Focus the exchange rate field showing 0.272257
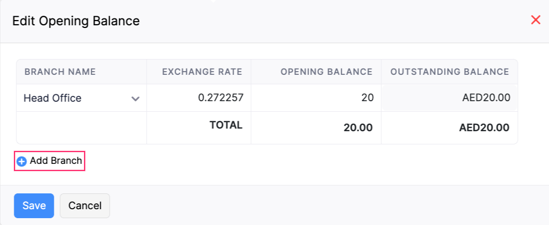This screenshot has height=225, width=549. pyautogui.click(x=199, y=98)
